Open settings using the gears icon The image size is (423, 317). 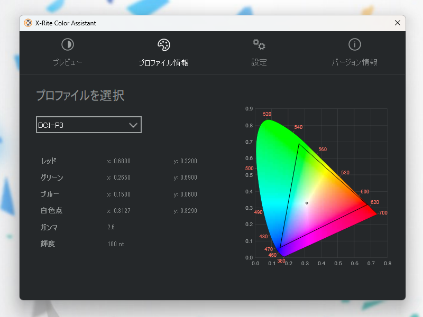pyautogui.click(x=259, y=45)
